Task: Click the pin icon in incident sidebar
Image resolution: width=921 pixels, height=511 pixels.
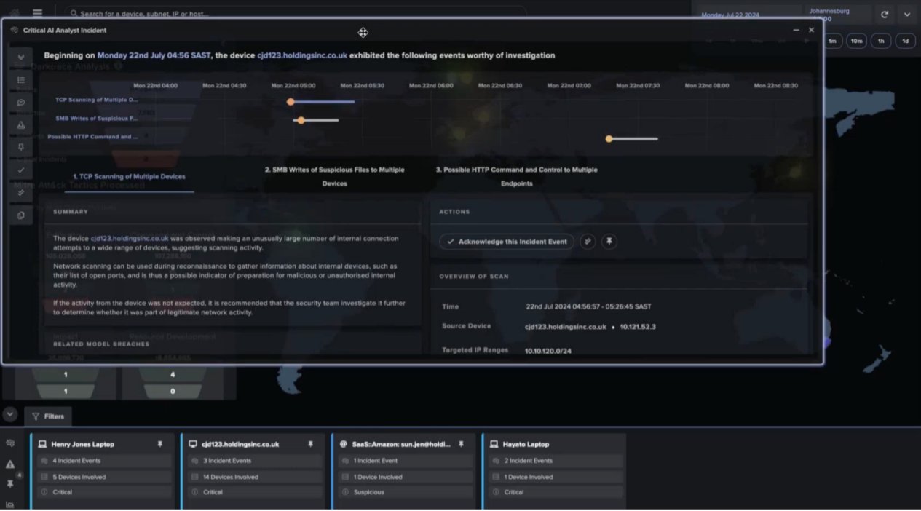Action: coord(21,148)
